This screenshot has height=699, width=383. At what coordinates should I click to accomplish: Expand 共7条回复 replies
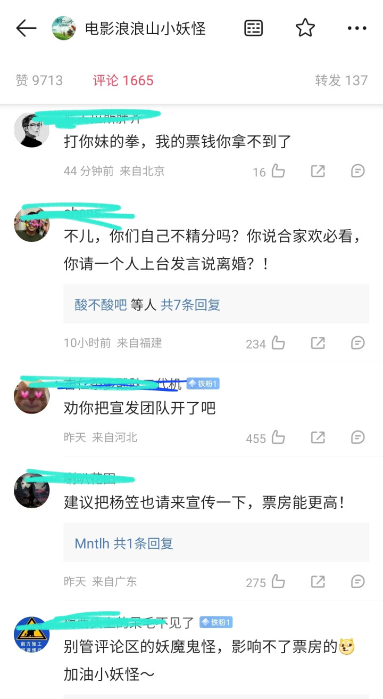(x=190, y=305)
